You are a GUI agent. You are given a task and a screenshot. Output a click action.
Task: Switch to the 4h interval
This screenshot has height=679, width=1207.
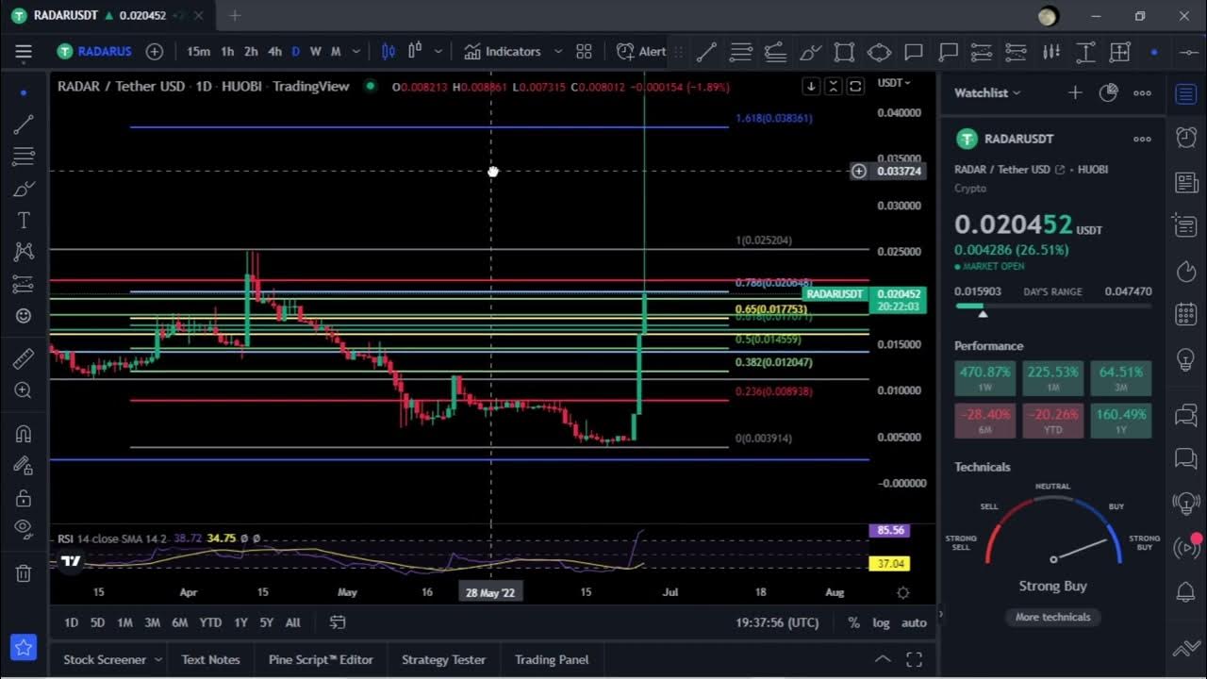[274, 52]
